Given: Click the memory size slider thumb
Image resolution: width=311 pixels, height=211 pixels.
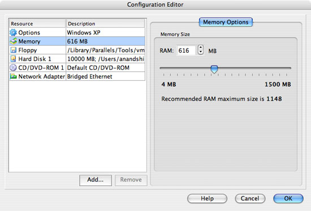Looking at the screenshot, I should click(x=214, y=69).
